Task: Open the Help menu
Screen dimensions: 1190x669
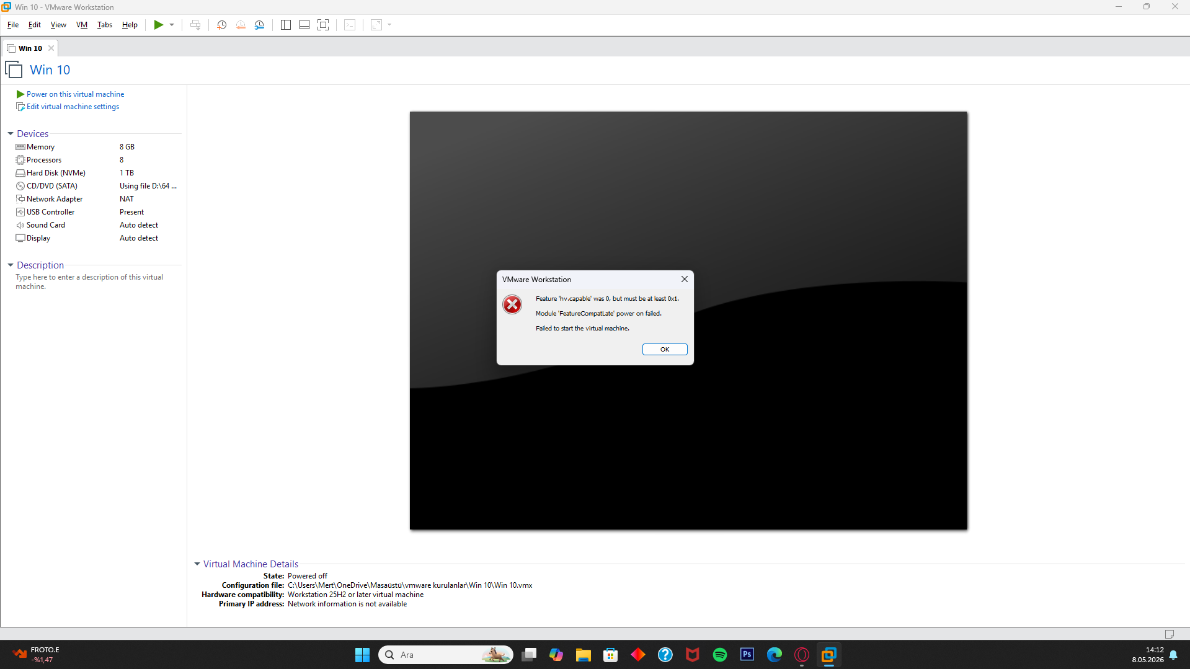Action: pos(130,25)
